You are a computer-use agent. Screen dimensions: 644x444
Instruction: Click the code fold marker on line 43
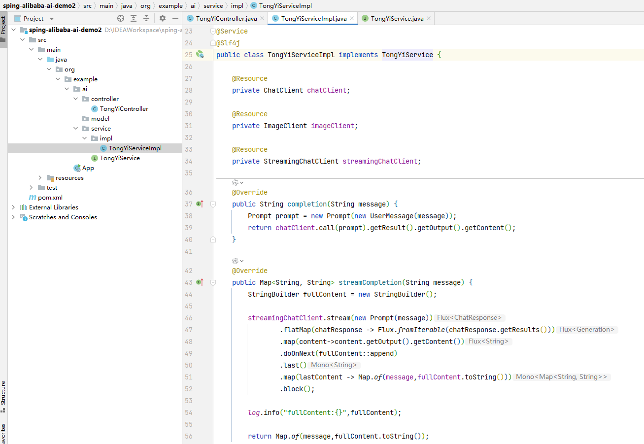click(x=213, y=282)
